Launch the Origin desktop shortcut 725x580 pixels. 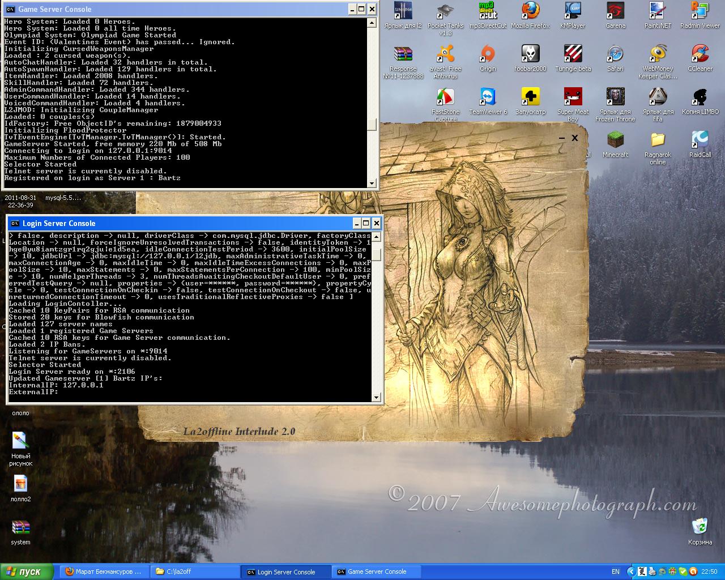tap(488, 59)
